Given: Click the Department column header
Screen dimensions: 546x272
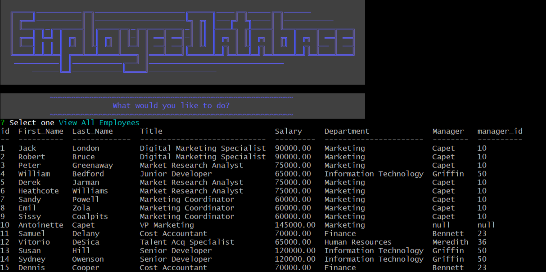Looking at the screenshot, I should (347, 131).
